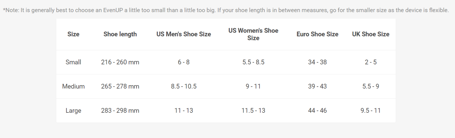Click the US Men's Shoe Size header
Image resolution: width=455 pixels, height=138 pixels.
pyautogui.click(x=183, y=34)
